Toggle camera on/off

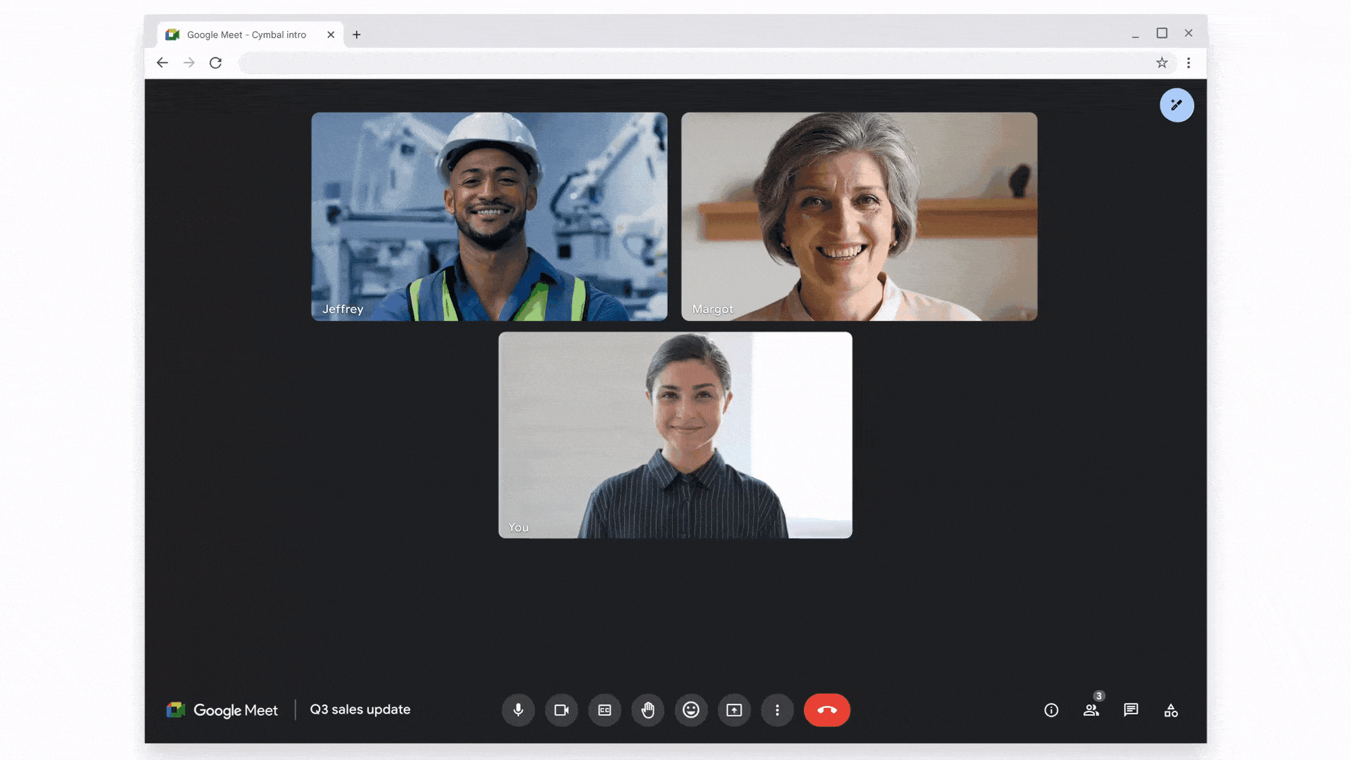[x=561, y=710]
